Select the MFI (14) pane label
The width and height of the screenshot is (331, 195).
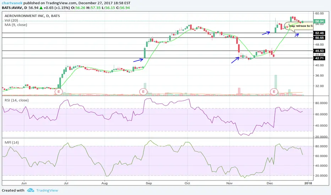pos(12,143)
